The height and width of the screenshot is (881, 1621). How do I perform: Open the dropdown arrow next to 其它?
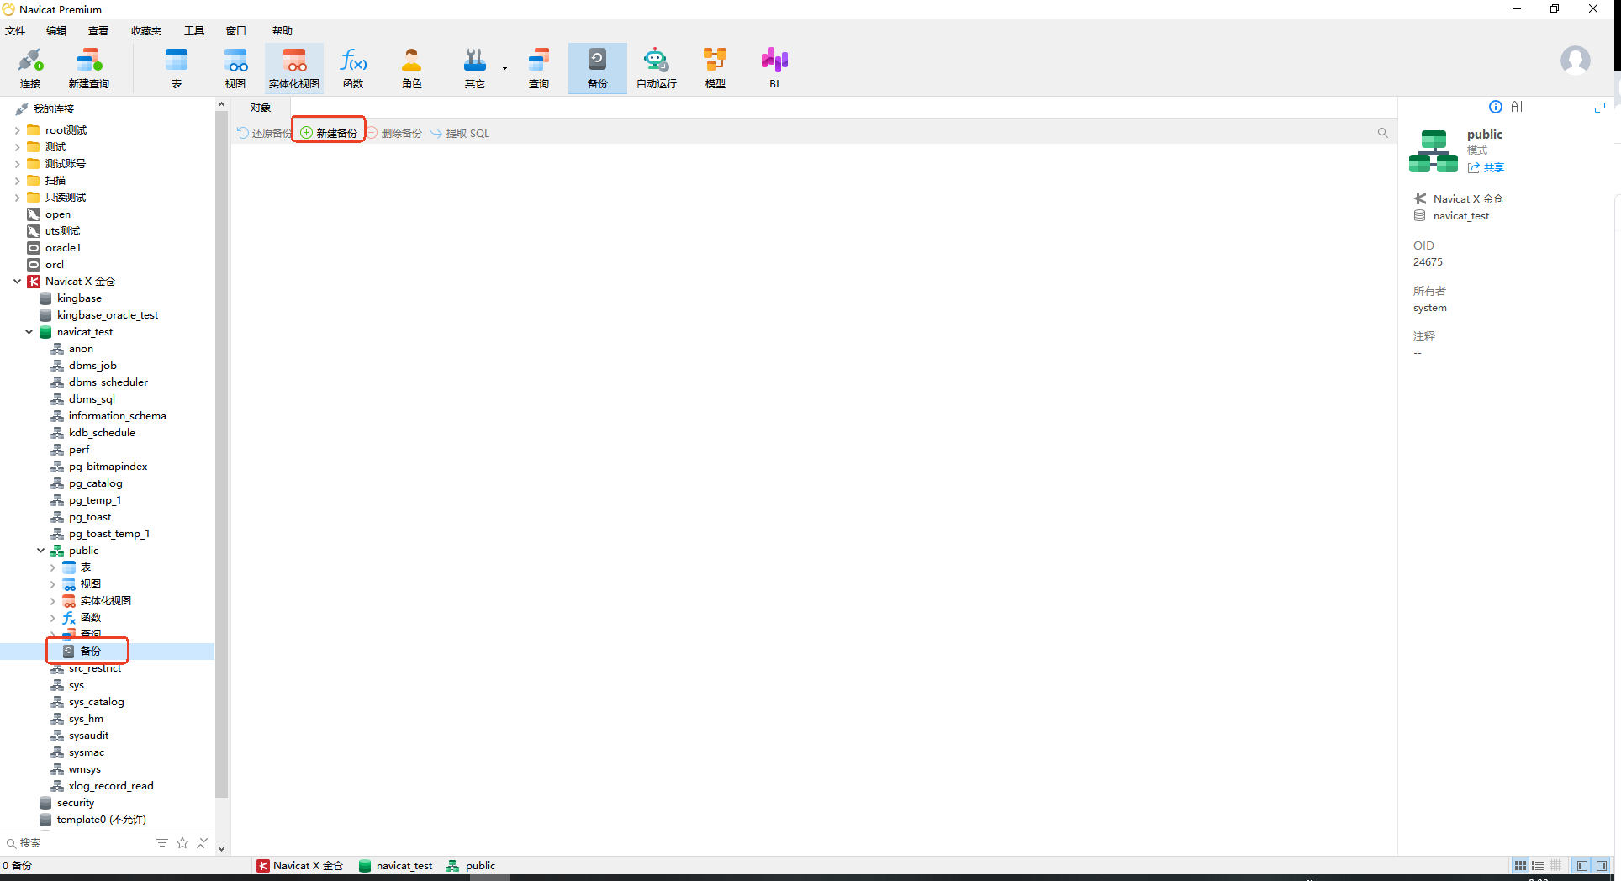click(504, 68)
